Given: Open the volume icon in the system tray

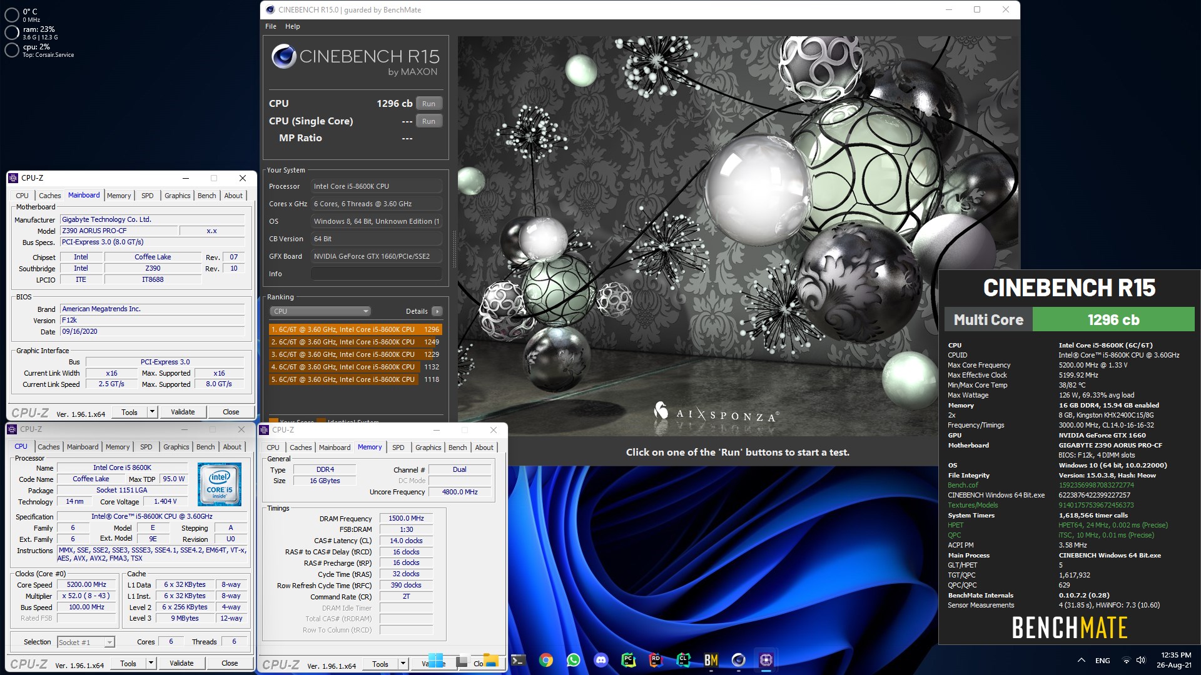Looking at the screenshot, I should pos(1140,661).
